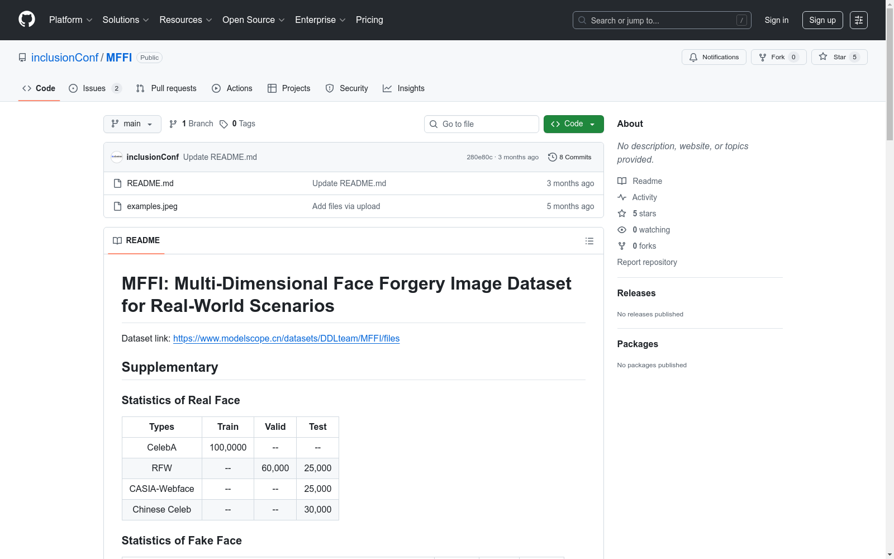894x559 pixels.
Task: Open the green Code dropdown
Action: (573, 124)
